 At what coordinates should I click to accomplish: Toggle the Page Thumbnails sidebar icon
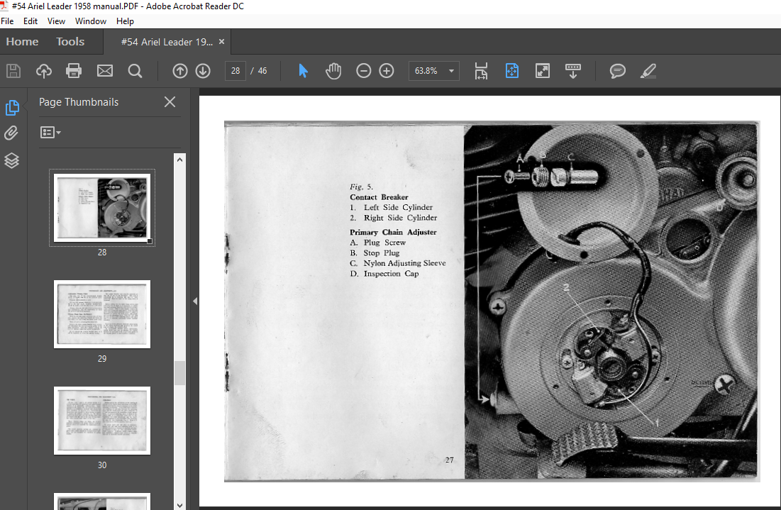(12, 108)
